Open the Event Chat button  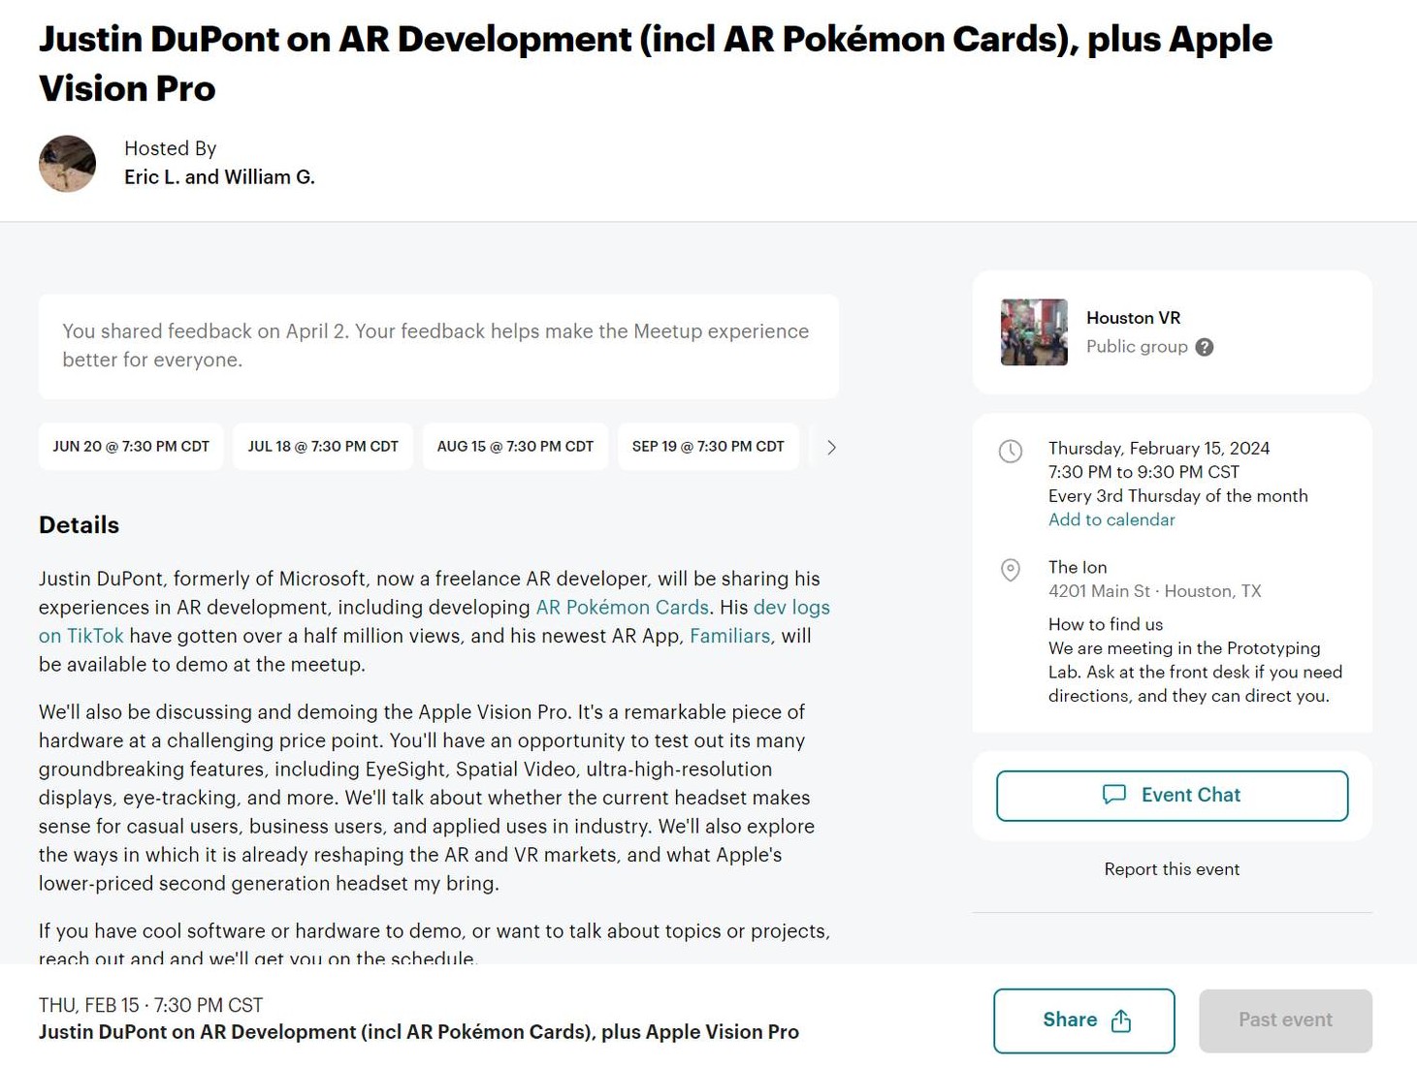click(1172, 796)
